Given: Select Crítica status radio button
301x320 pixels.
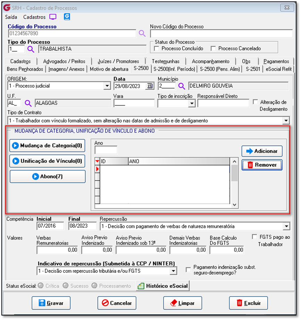Looking at the screenshot, I should 41,286.
